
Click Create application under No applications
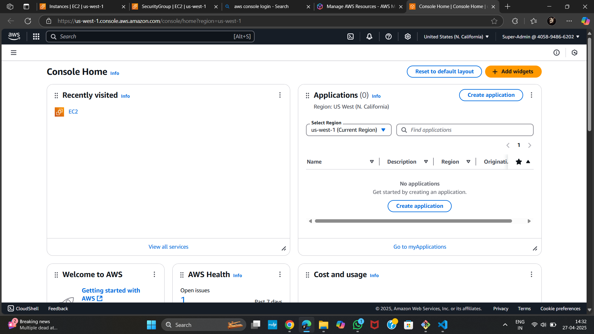[x=420, y=206]
